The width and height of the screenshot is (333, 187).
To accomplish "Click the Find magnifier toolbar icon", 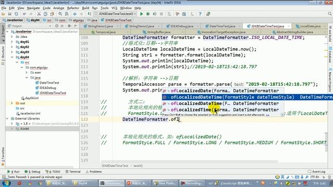I will pyautogui.click(x=60, y=14).
